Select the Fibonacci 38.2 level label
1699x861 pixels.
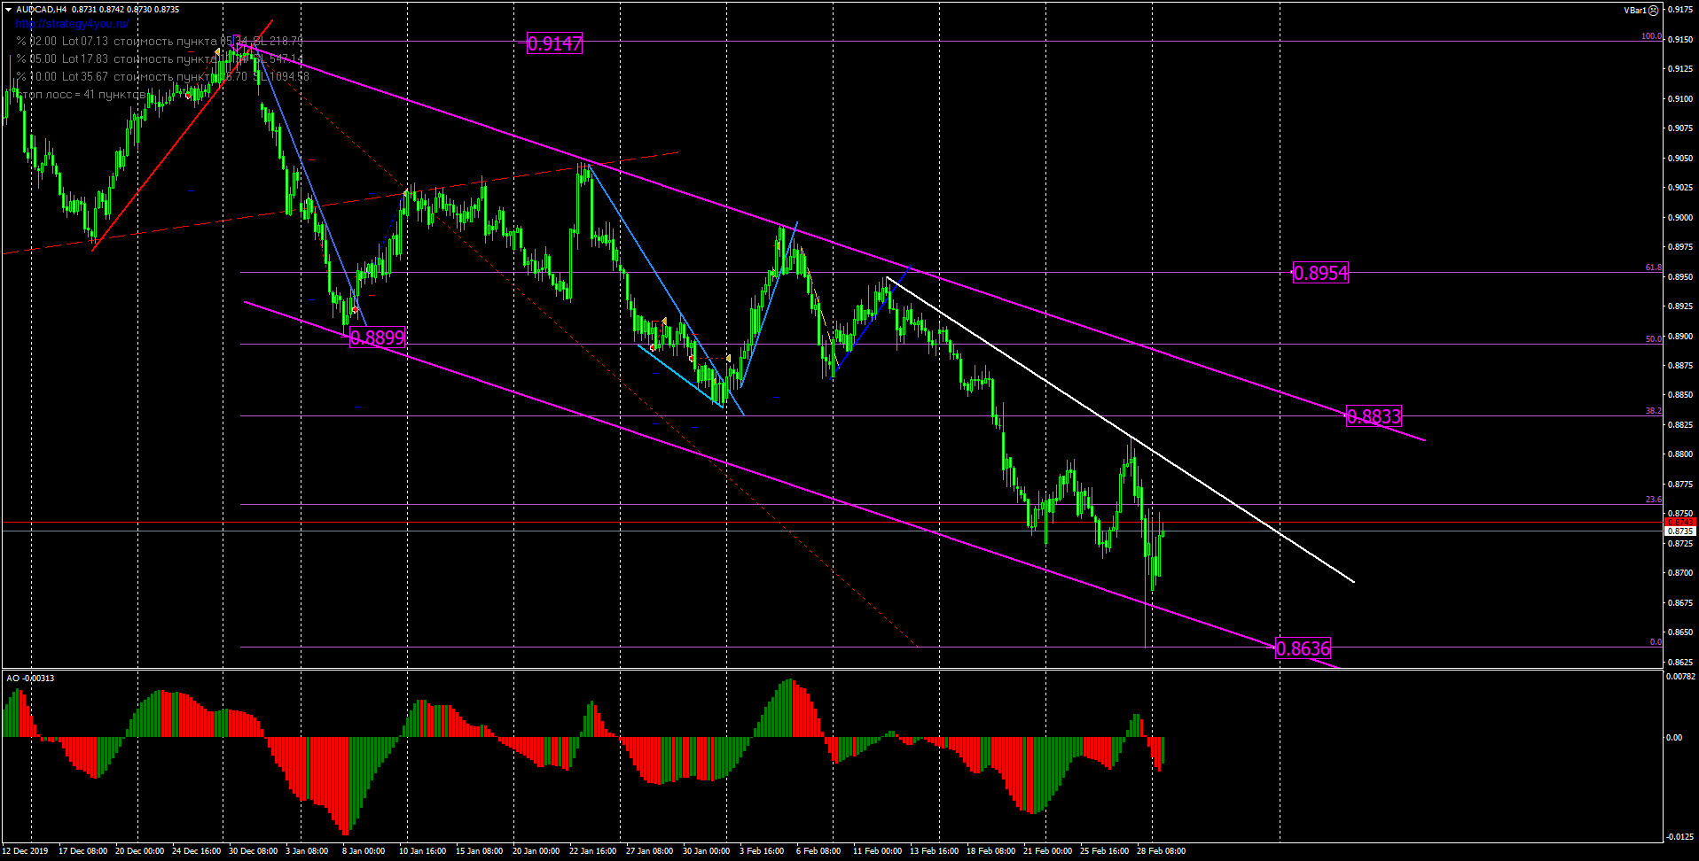1653,410
